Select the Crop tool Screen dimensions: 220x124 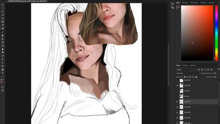pyautogui.click(x=2, y=18)
